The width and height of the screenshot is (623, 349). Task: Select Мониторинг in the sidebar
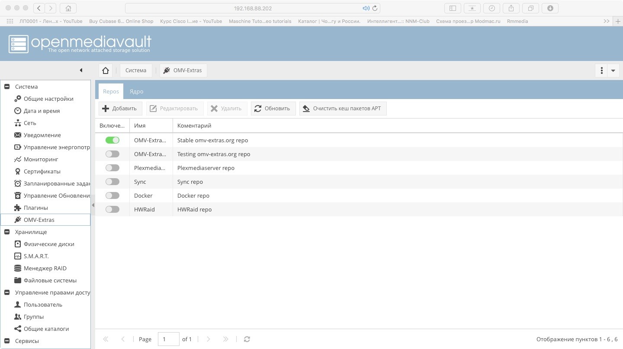click(41, 159)
